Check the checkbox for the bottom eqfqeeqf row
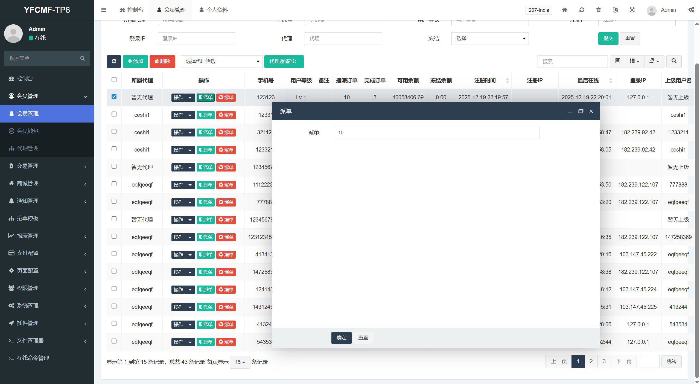 pyautogui.click(x=114, y=341)
